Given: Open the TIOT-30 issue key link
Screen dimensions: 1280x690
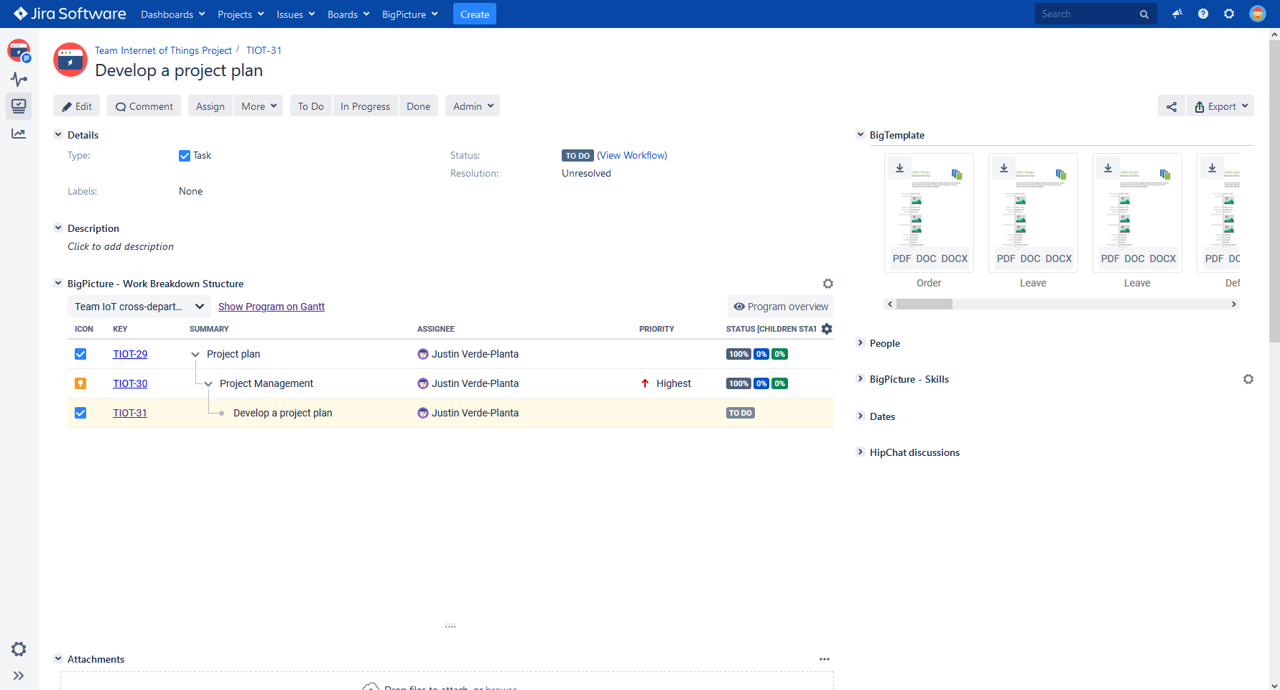Looking at the screenshot, I should pyautogui.click(x=130, y=383).
